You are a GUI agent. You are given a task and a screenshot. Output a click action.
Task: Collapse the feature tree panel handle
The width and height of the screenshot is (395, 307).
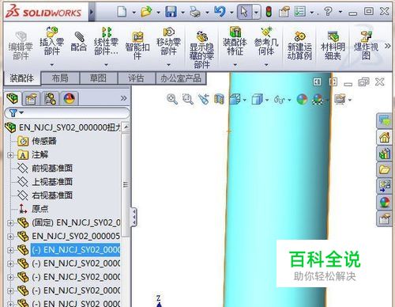(134, 217)
